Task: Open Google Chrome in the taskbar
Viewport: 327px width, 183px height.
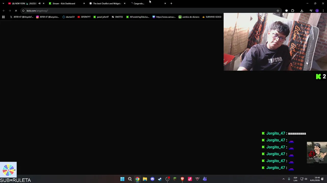Action: (137, 179)
